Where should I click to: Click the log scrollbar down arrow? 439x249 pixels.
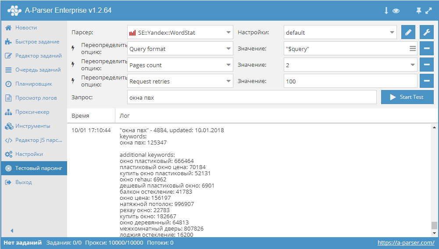tap(434, 233)
